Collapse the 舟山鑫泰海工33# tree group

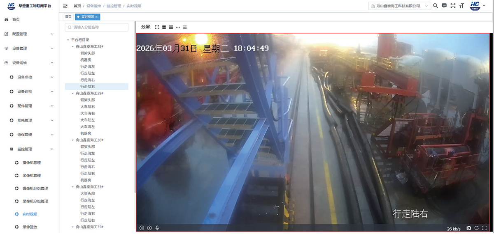73,187
